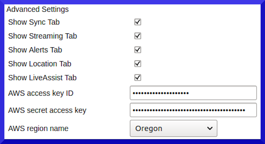
Task: Select the Oregon text in the region combo box
Action: [x=149, y=129]
